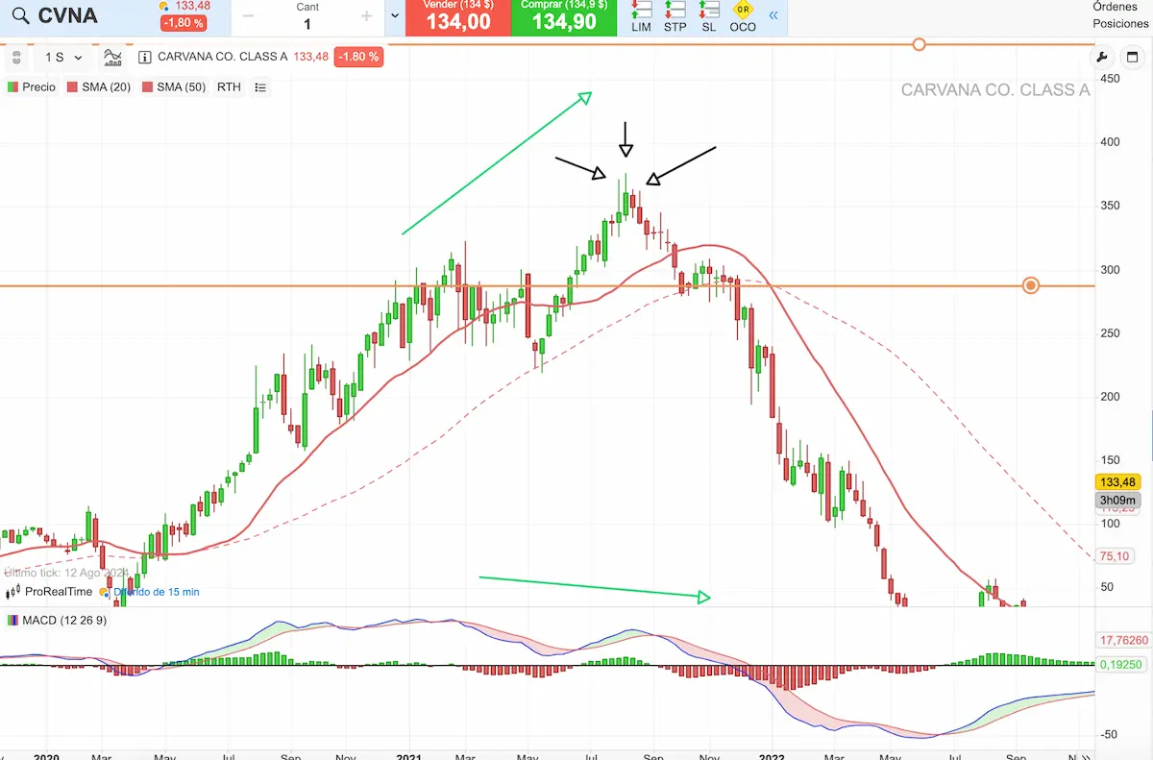Click the search magnifier next to CVNA
Viewport: 1153px width, 760px height.
19,16
